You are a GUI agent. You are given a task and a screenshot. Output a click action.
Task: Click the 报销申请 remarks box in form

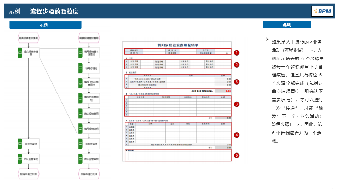point(178,155)
